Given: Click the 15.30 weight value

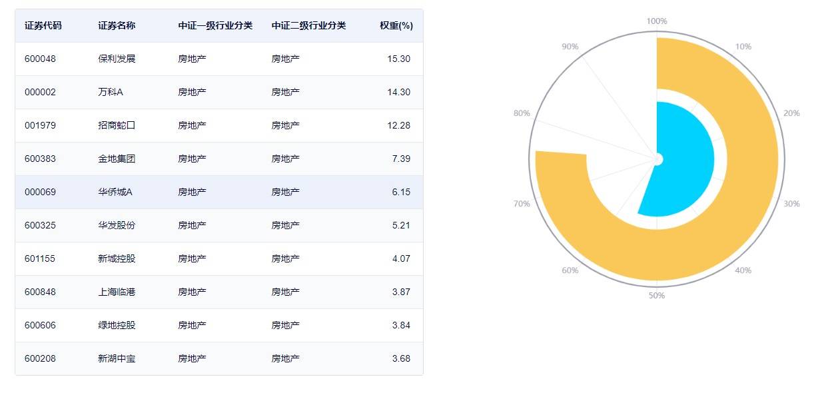Looking at the screenshot, I should point(398,59).
